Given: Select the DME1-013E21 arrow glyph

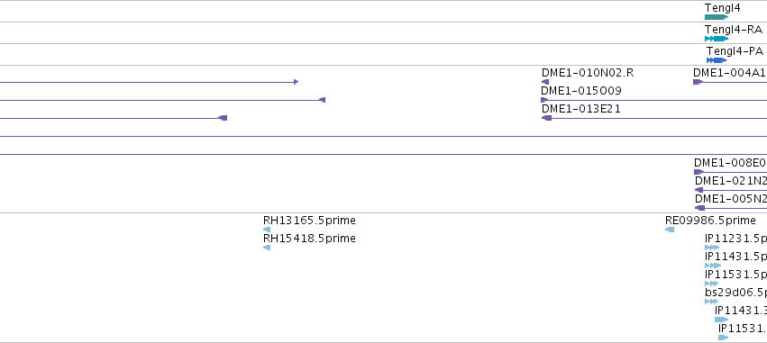Looking at the screenshot, I should click(547, 118).
